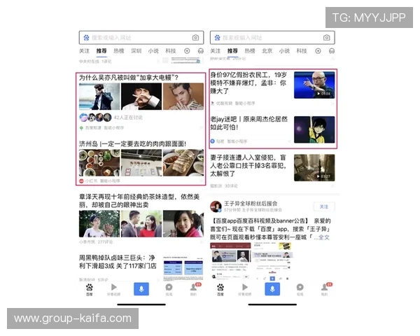Play 孟非 video thumbnail
420x336 pixels.
point(314,85)
